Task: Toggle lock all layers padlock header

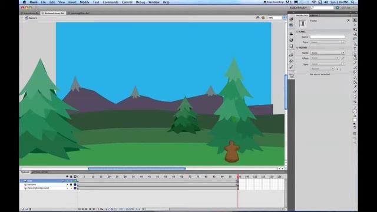Action: point(71,177)
